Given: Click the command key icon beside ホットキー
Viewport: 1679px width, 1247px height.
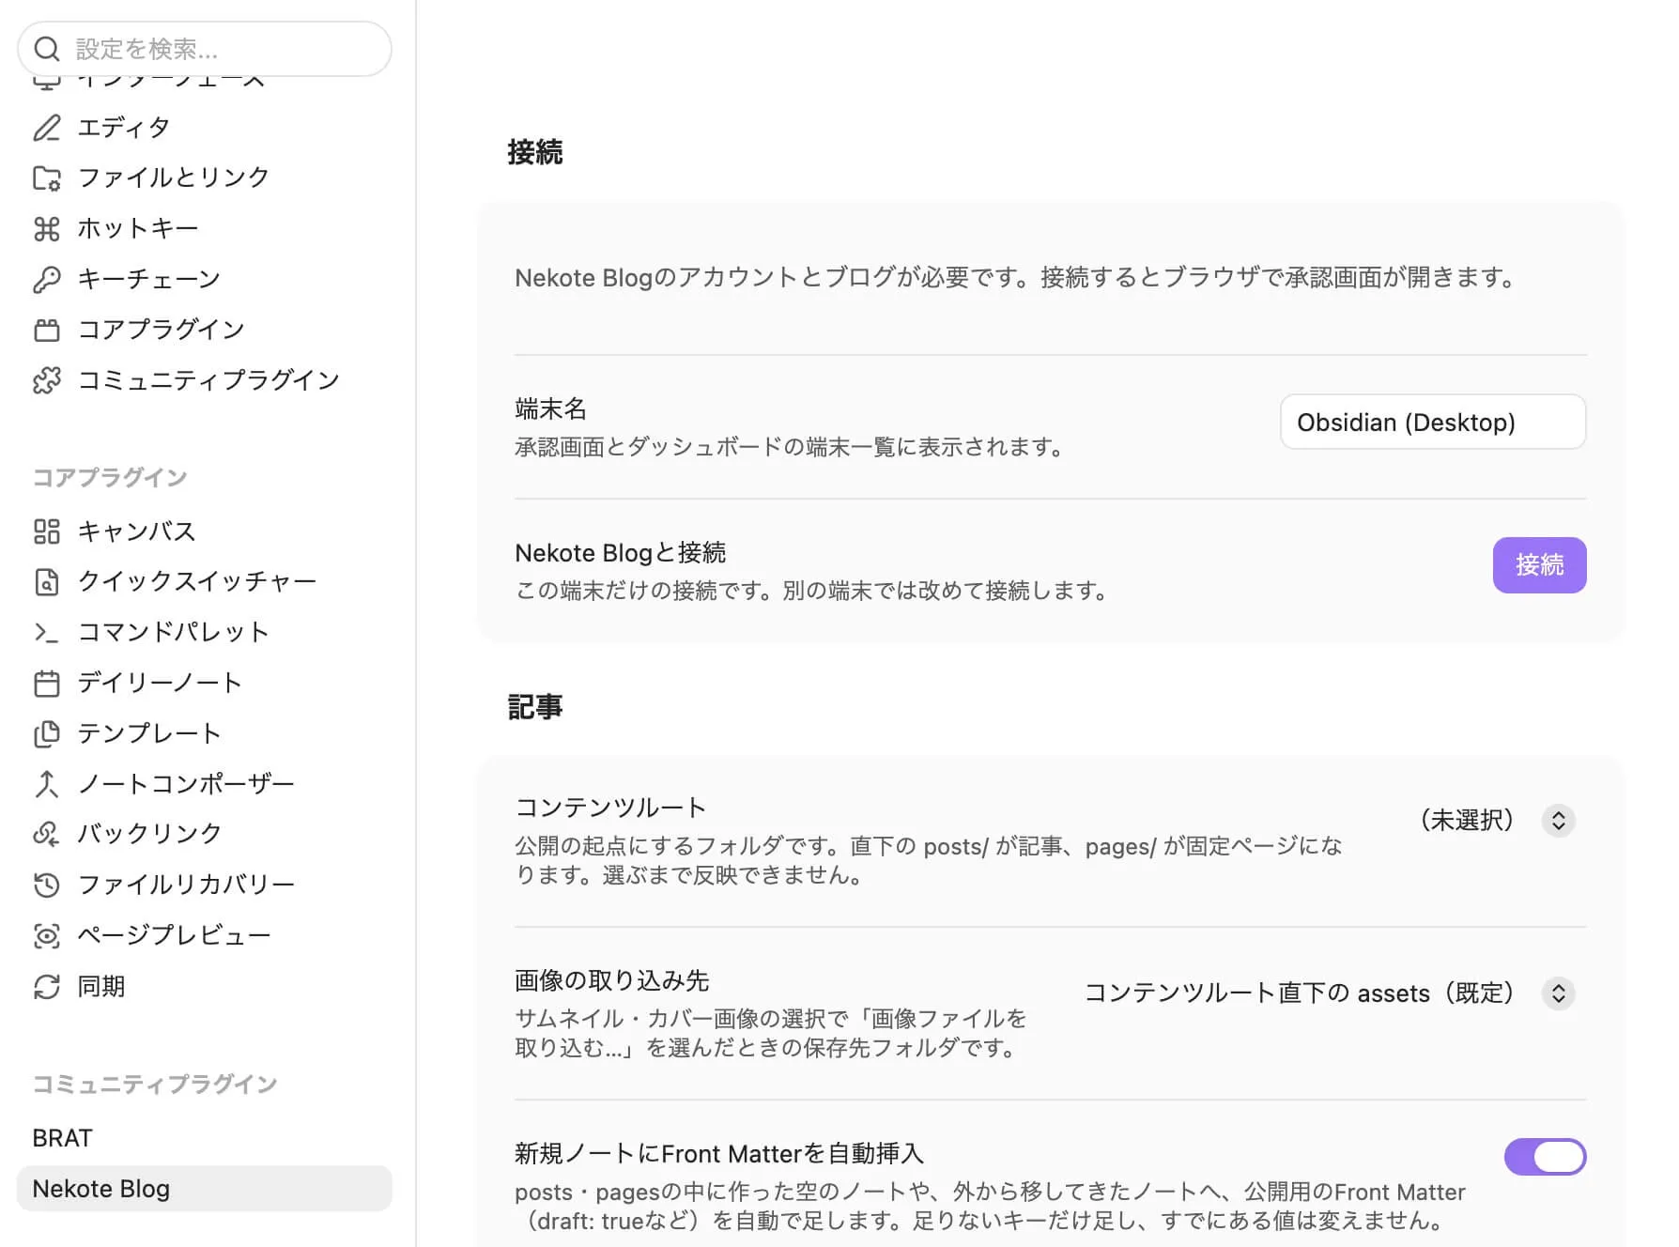Looking at the screenshot, I should (47, 228).
